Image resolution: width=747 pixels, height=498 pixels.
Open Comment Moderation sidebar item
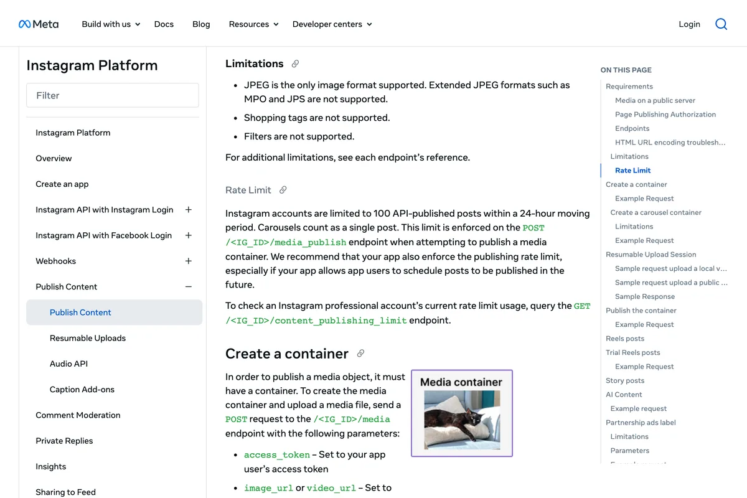(x=78, y=415)
